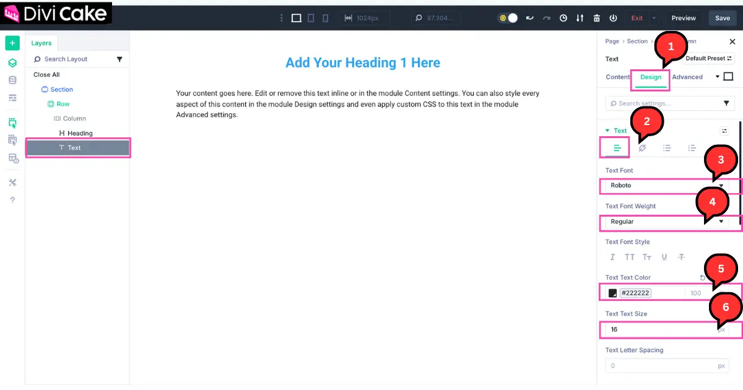Redo the last change

click(547, 19)
